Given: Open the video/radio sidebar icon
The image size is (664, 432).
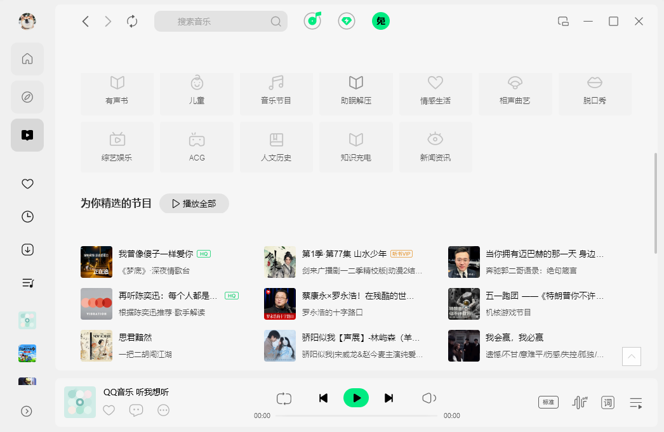Looking at the screenshot, I should point(27,135).
